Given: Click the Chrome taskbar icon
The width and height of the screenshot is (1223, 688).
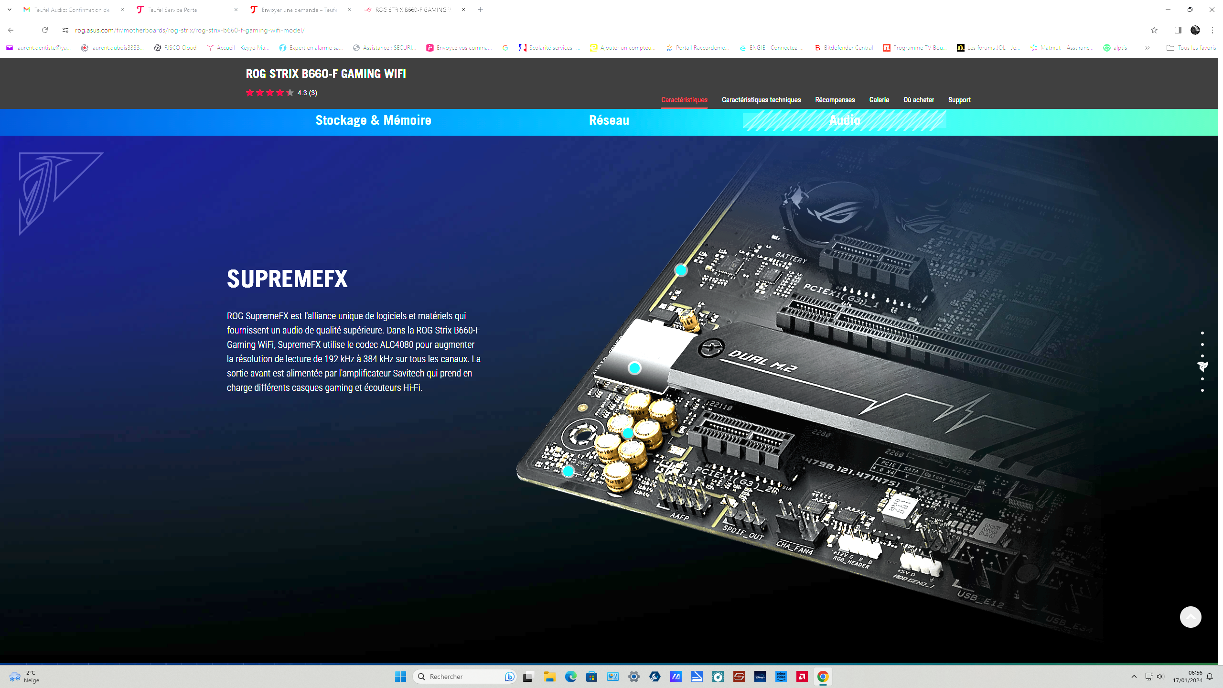Looking at the screenshot, I should [823, 677].
